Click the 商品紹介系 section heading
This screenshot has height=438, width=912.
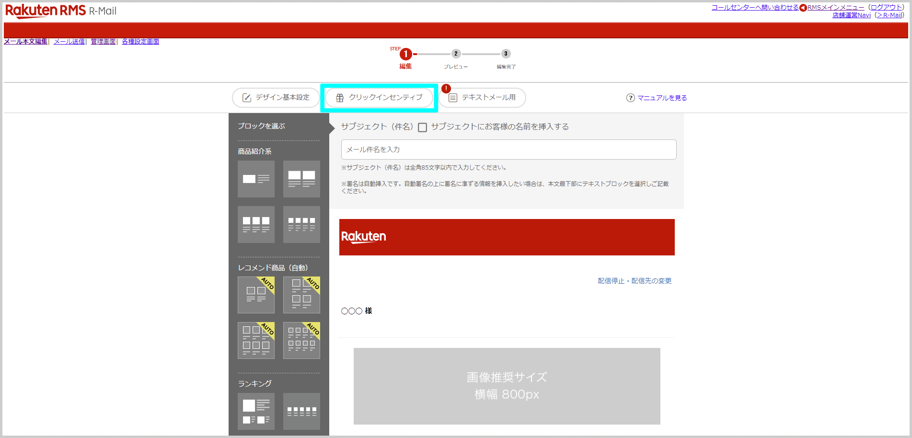[254, 151]
